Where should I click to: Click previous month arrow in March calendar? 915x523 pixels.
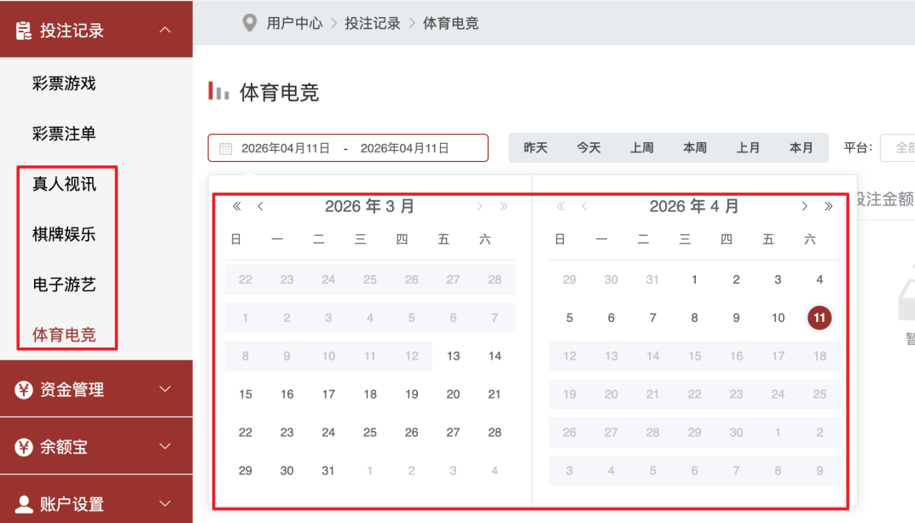click(260, 206)
